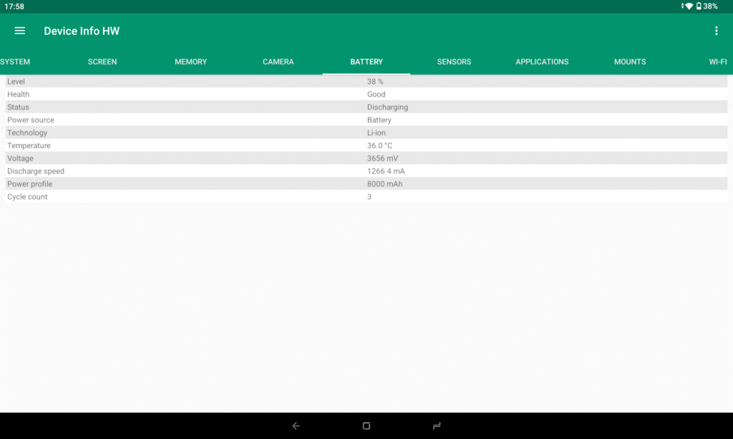Viewport: 733px width, 439px height.
Task: Select the battery Level row
Action: 366,82
